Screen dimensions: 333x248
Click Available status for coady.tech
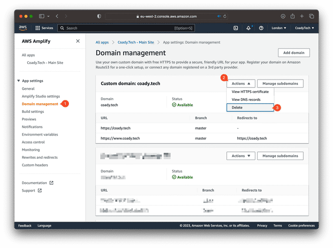[x=182, y=105]
